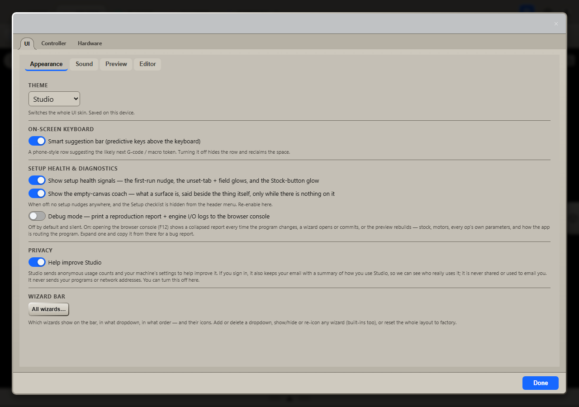Open the Theme dropdown set to Studio

click(x=54, y=99)
